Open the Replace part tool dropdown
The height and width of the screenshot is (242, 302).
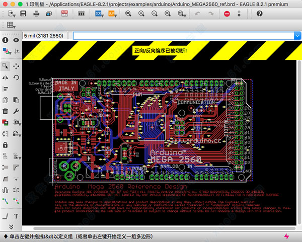(17, 122)
